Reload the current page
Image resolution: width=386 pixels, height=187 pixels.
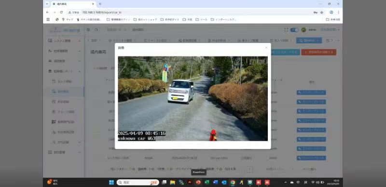tap(61, 13)
